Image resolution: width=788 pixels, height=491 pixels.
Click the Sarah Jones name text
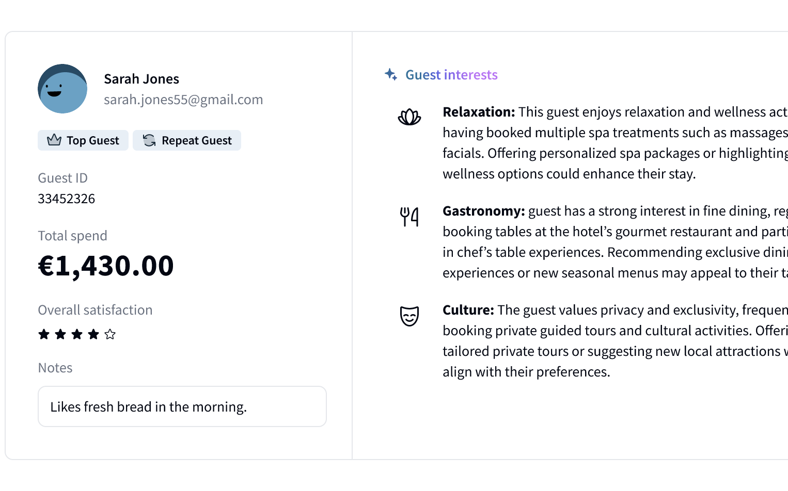coord(141,79)
